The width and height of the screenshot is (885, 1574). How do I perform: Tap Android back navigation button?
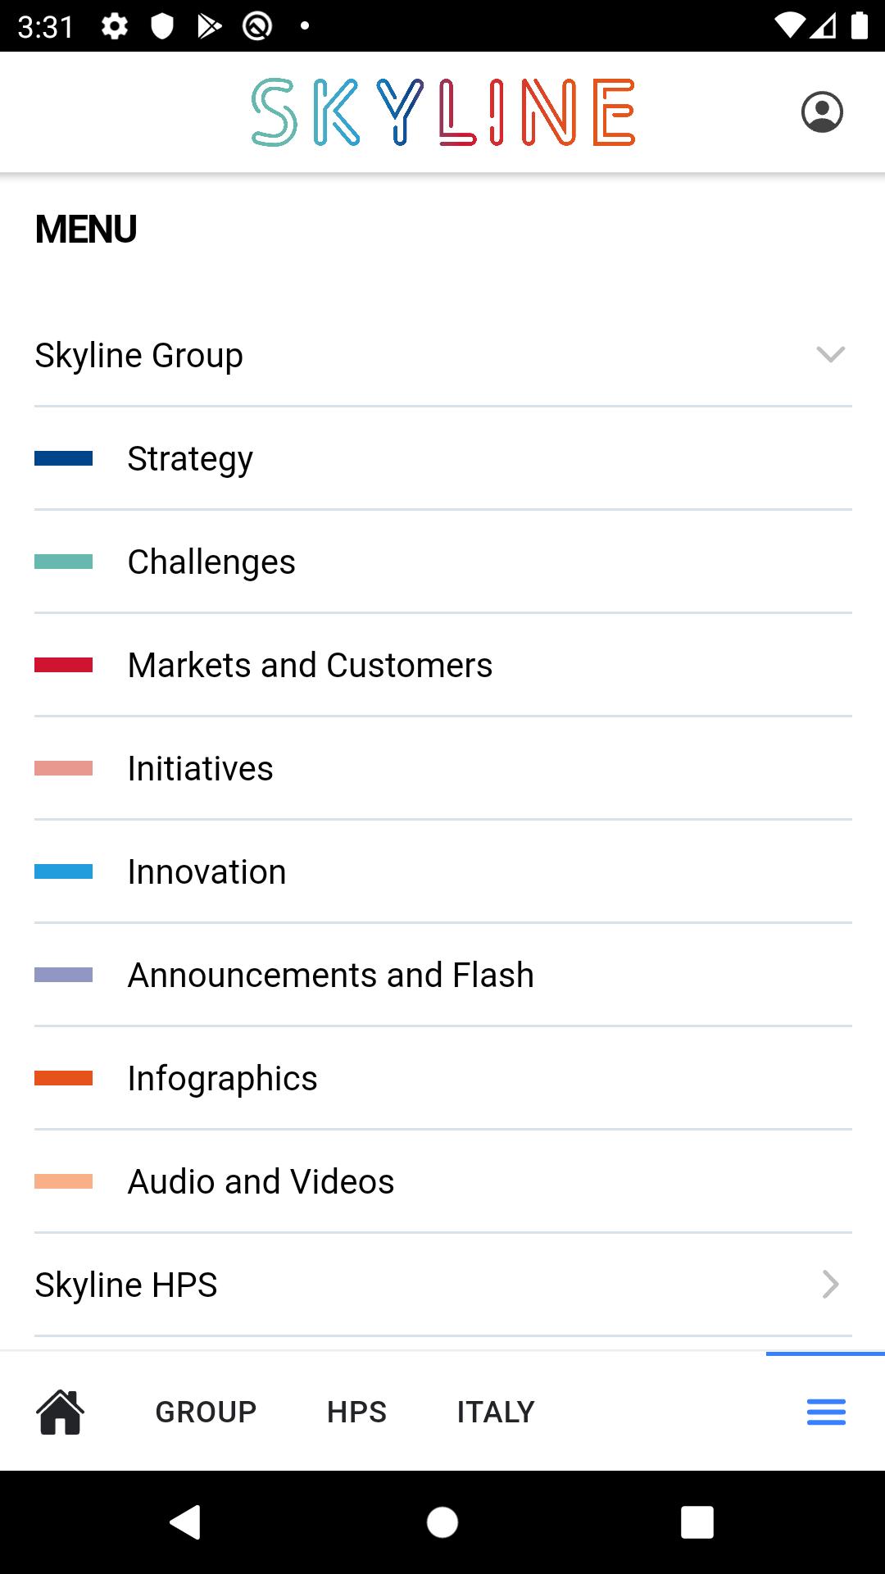point(185,1522)
